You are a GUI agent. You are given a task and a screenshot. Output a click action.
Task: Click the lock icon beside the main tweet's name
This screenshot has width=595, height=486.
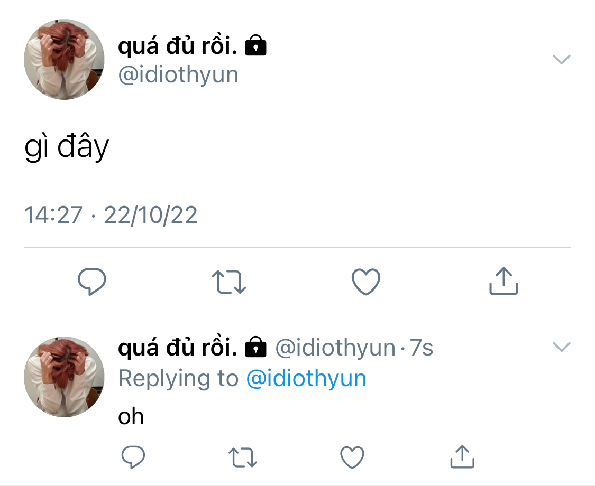pyautogui.click(x=256, y=47)
